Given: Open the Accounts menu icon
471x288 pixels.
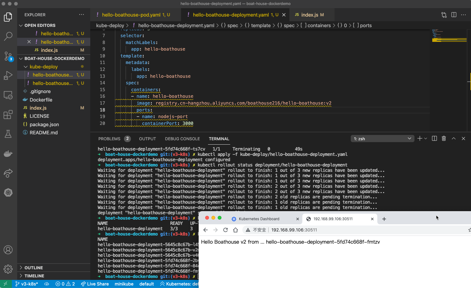Looking at the screenshot, I should coord(8,250).
